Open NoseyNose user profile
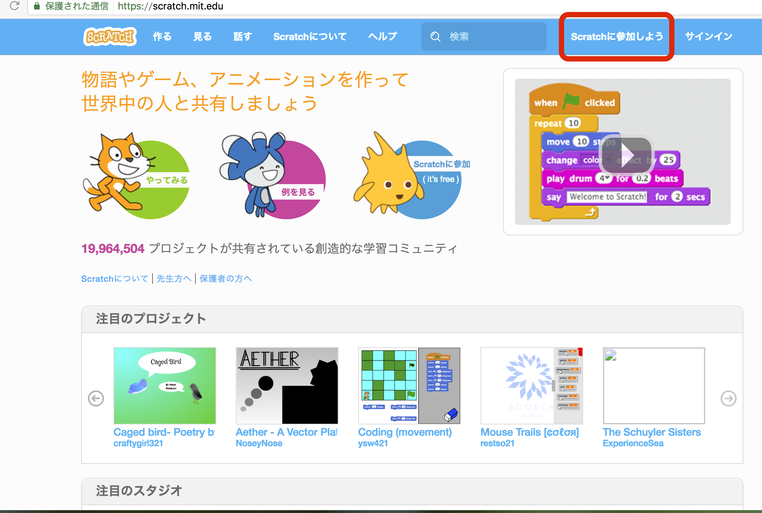This screenshot has height=513, width=762. (x=259, y=443)
